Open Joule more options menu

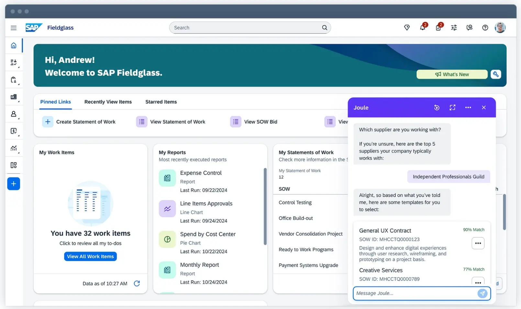[x=468, y=108]
